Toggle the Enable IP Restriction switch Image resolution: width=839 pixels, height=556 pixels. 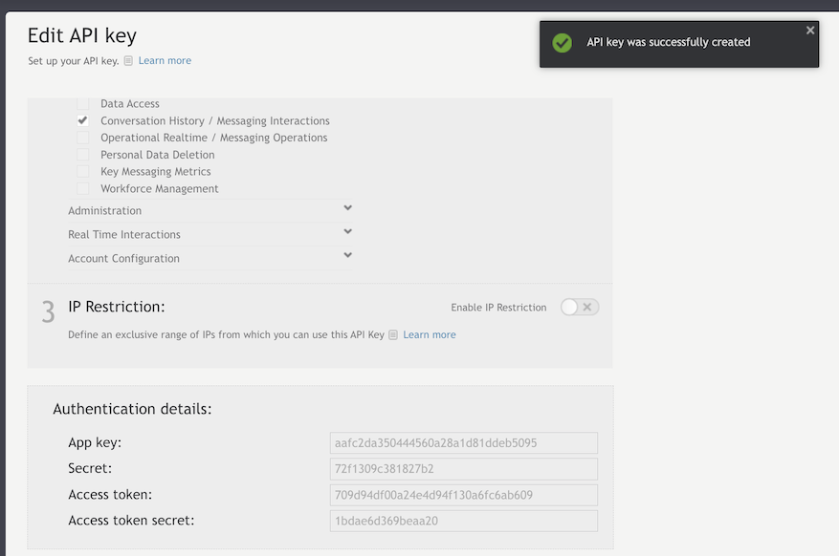(580, 307)
